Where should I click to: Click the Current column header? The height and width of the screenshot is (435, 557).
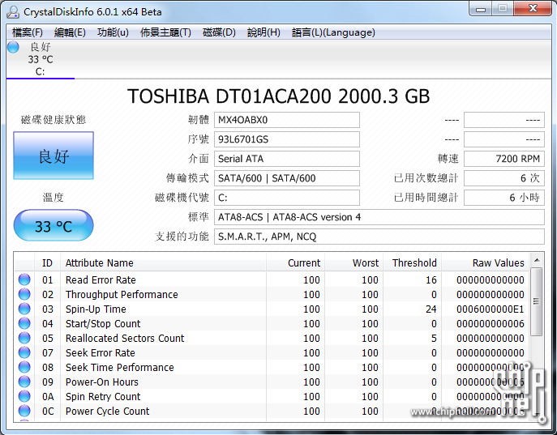pos(296,263)
